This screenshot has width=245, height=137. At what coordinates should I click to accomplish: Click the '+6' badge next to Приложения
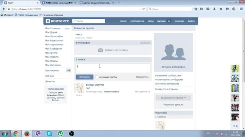(69, 70)
